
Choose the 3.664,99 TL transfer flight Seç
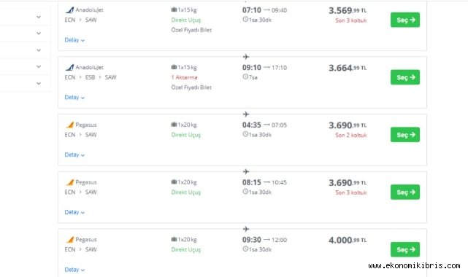click(x=405, y=77)
